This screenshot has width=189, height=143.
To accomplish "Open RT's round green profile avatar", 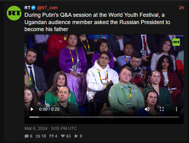I will pos(14,13).
